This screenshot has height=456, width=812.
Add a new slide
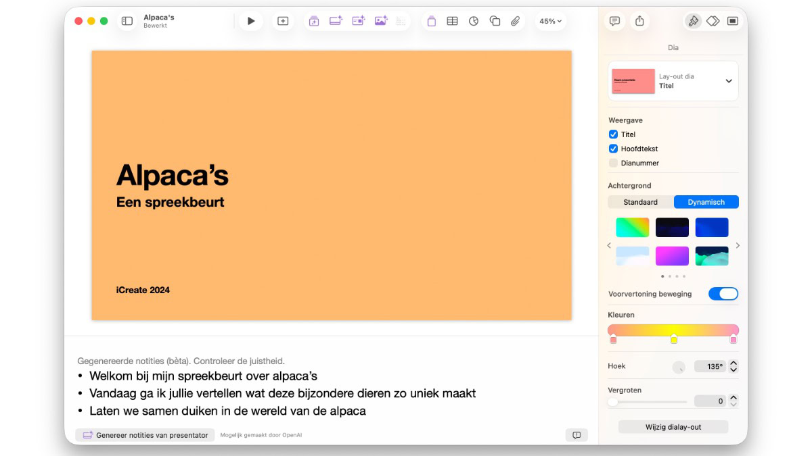283,21
